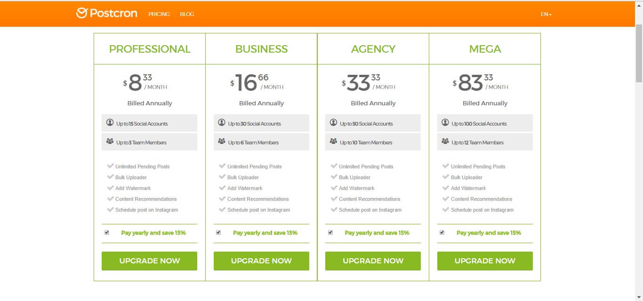Uncheck the yearly payment checkbox in Professional plan

[x=107, y=232]
